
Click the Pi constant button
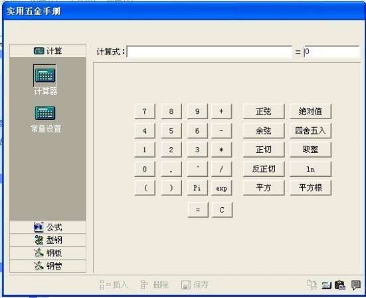[197, 187]
